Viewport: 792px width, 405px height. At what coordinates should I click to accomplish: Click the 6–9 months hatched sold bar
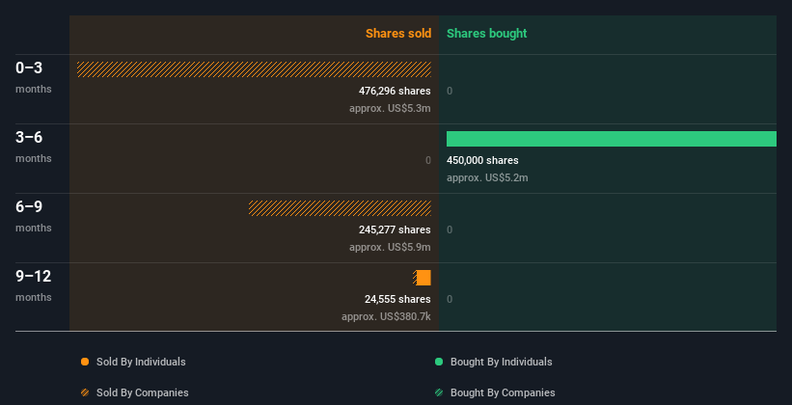coord(340,208)
